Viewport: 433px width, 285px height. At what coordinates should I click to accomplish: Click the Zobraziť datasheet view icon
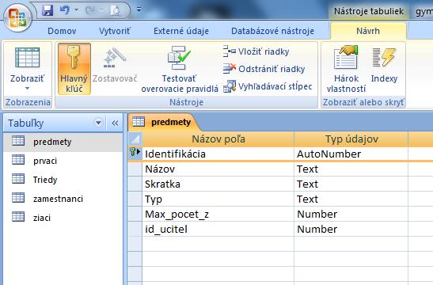[x=28, y=57]
